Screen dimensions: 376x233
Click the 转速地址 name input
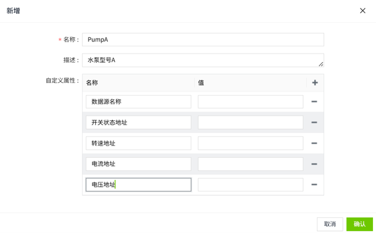point(139,143)
